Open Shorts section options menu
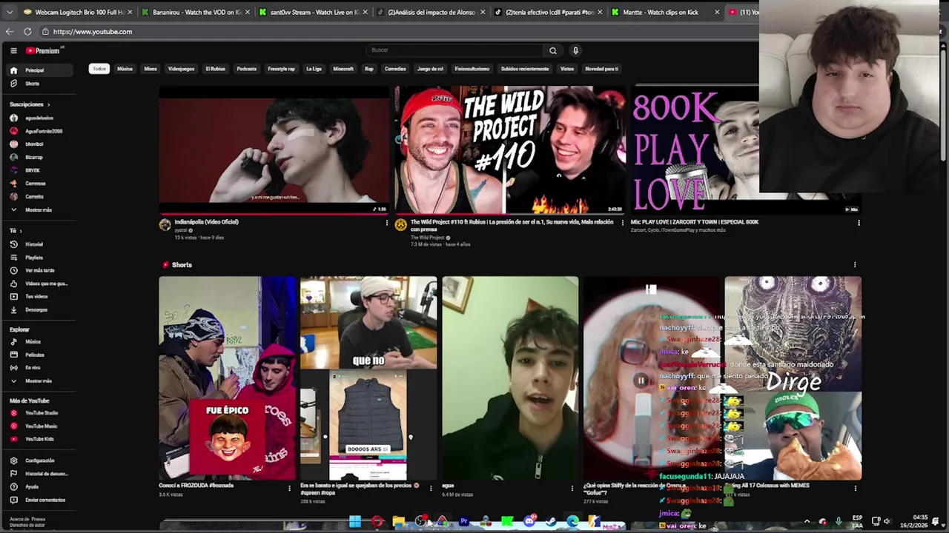Viewport: 949px width, 533px height. 855,265
